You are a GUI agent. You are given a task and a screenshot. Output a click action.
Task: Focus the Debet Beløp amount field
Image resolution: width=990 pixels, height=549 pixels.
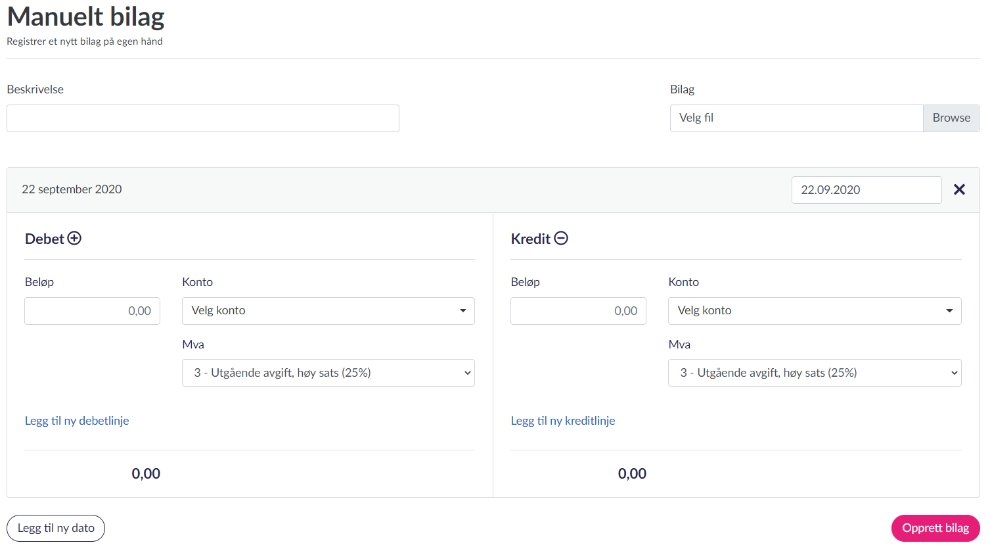click(92, 311)
